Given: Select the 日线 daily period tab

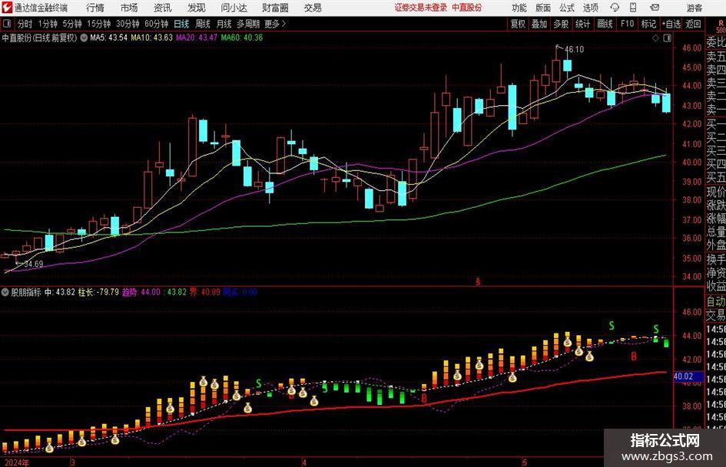Looking at the screenshot, I should [x=181, y=24].
